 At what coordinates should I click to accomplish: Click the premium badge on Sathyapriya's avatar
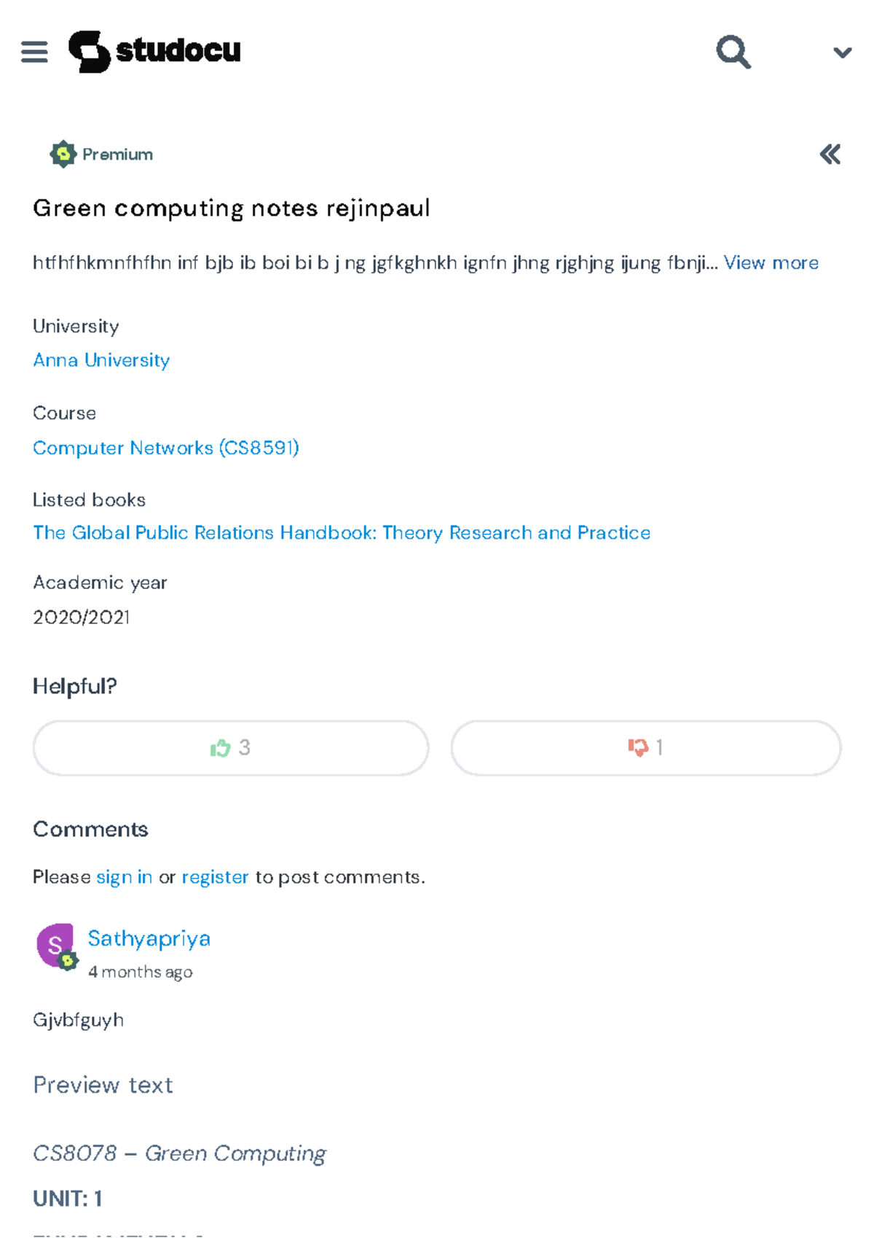click(69, 961)
